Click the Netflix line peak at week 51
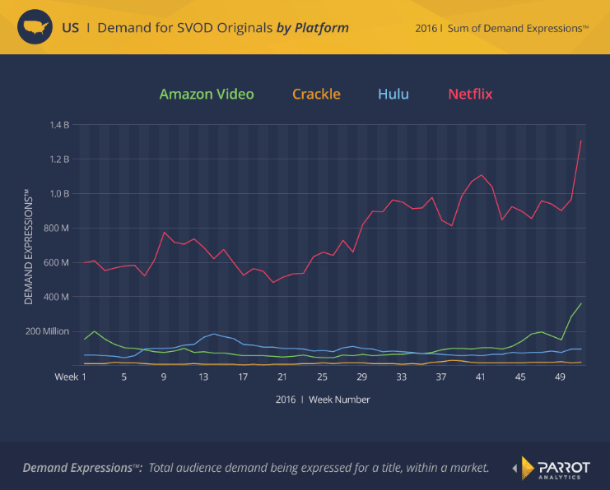Viewport: 610px width, 490px height. tap(581, 141)
